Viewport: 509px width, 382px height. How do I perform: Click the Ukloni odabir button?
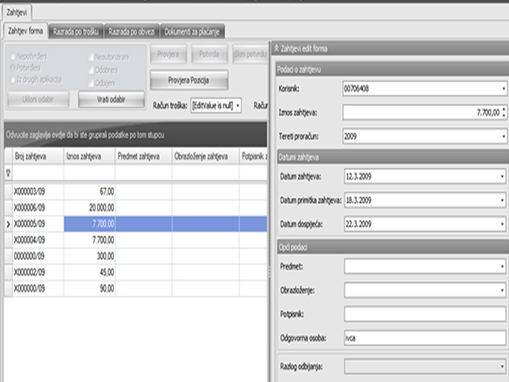pos(38,99)
